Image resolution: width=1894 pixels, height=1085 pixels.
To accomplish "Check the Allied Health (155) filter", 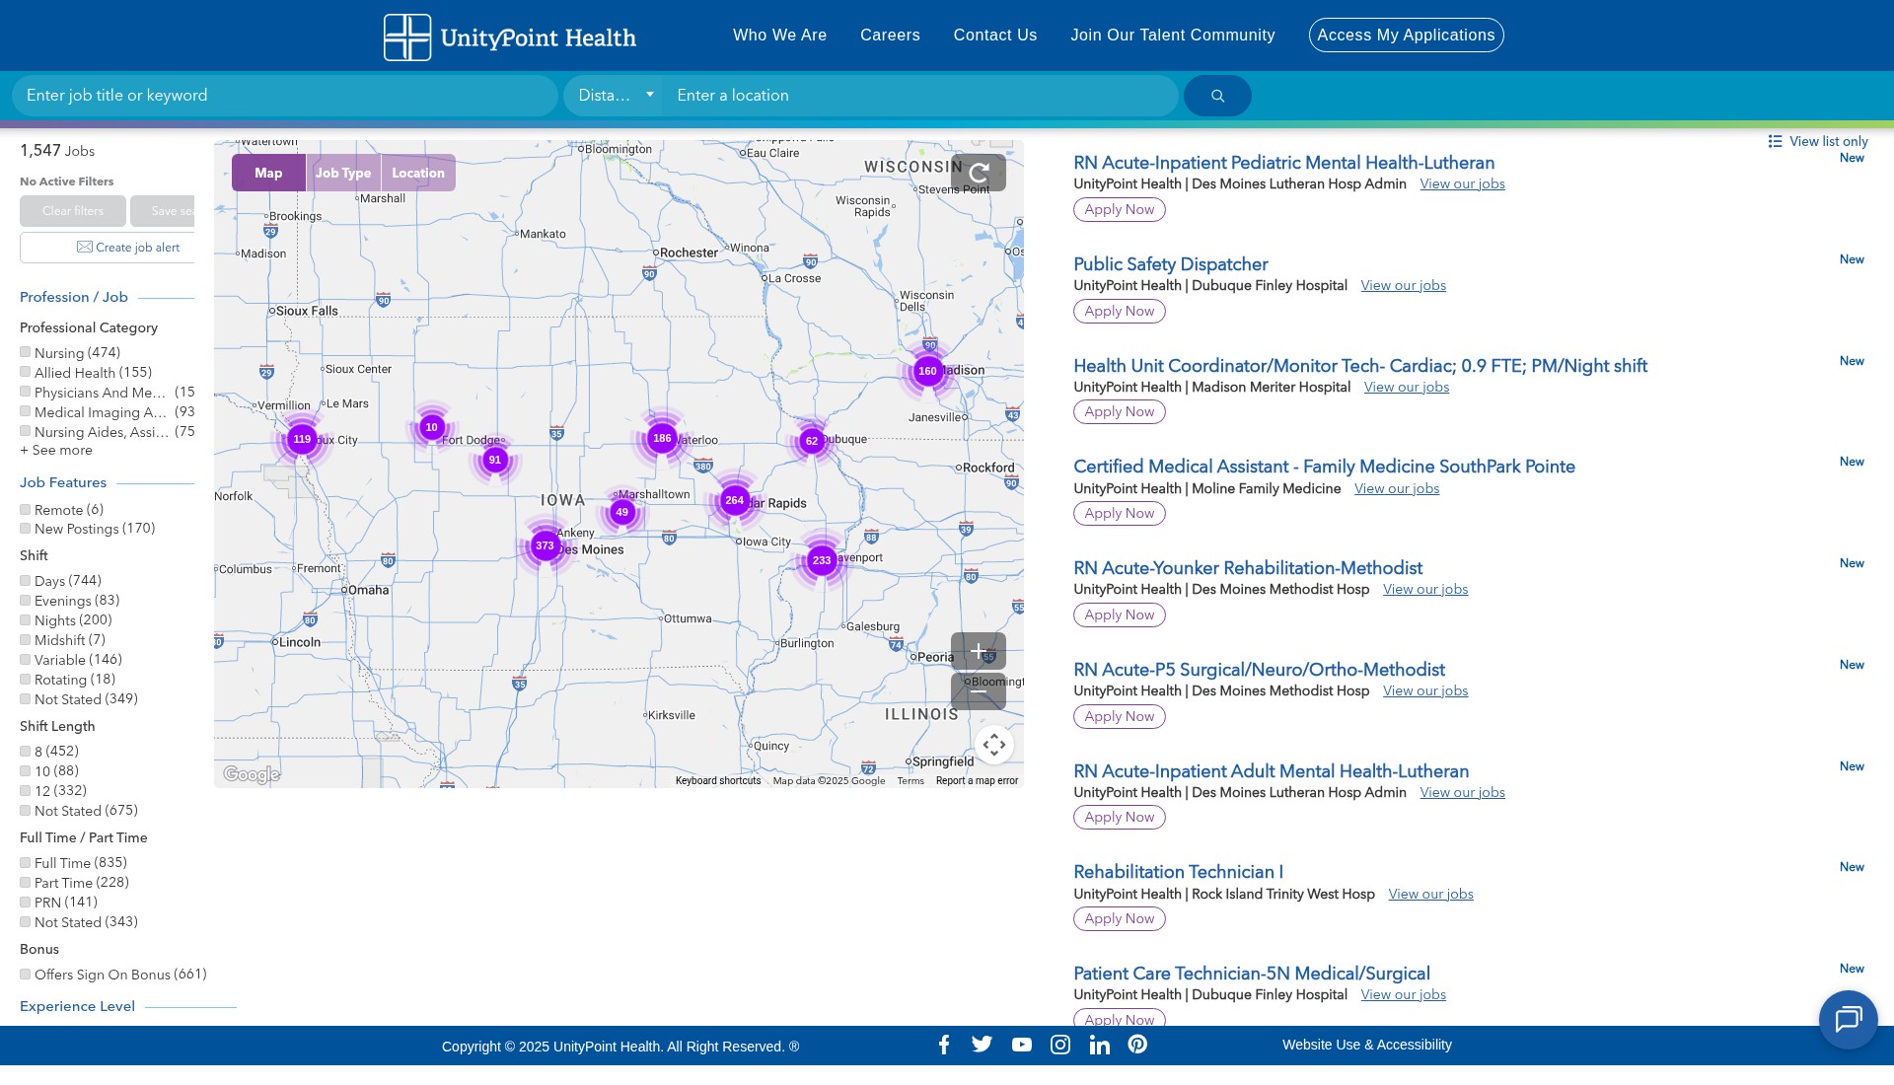I will (x=26, y=372).
